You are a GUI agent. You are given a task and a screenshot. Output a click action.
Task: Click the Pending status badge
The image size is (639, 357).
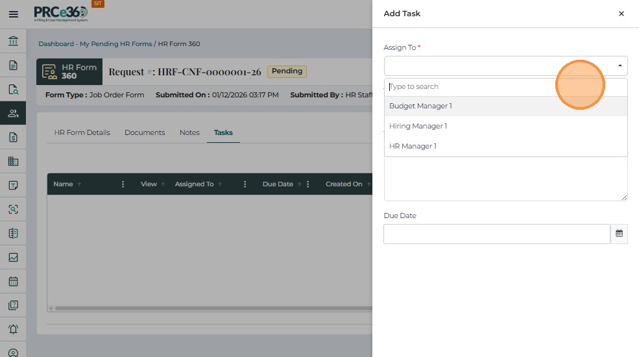[287, 71]
